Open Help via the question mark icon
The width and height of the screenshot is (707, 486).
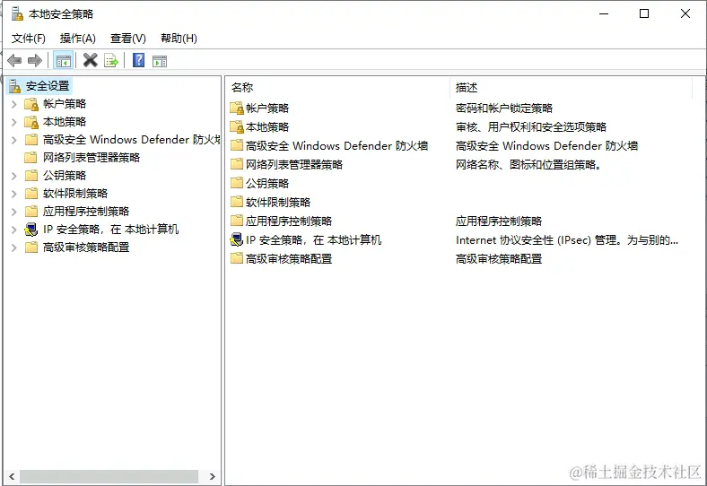click(138, 60)
